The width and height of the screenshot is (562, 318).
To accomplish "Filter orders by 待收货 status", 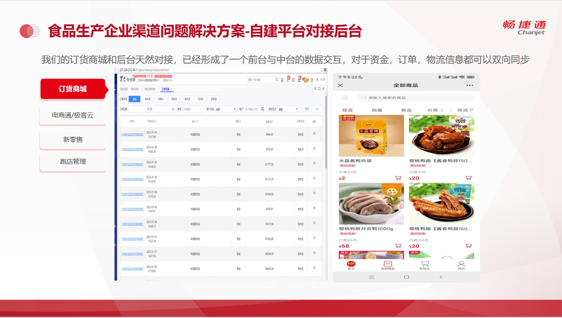I will (187, 99).
